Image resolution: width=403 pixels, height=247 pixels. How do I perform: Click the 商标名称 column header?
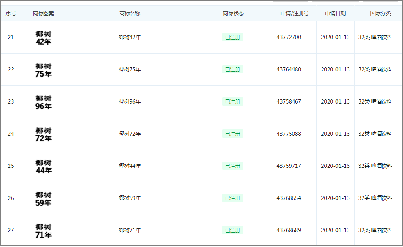pos(130,13)
